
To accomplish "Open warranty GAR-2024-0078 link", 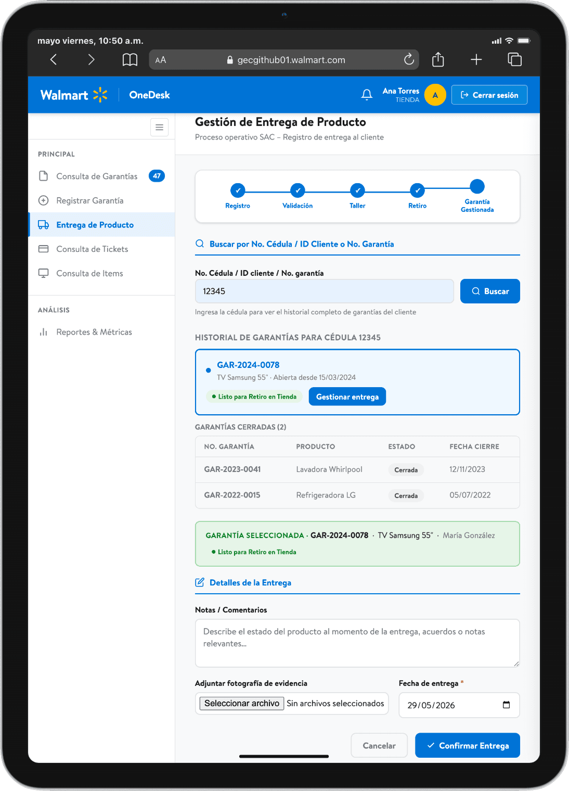I will 248,365.
